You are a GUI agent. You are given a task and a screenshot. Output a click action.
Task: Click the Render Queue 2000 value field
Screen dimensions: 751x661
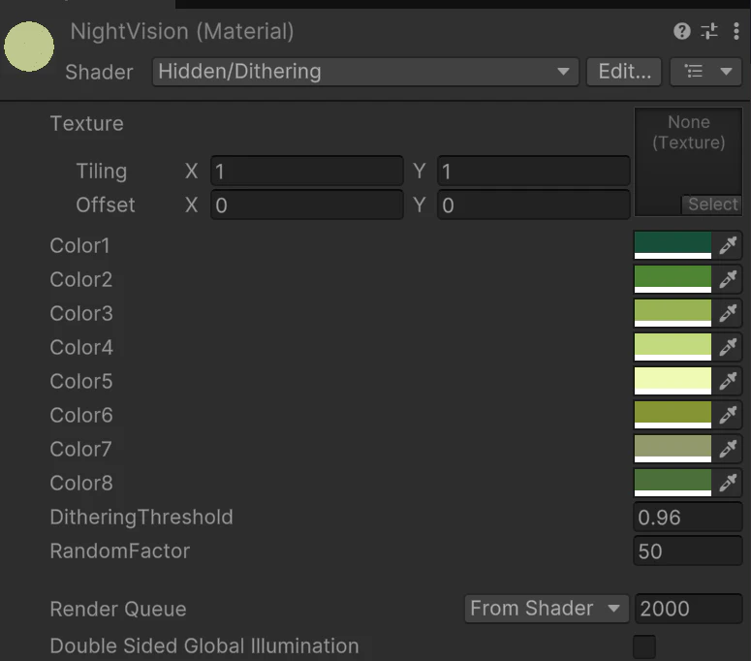click(x=689, y=609)
